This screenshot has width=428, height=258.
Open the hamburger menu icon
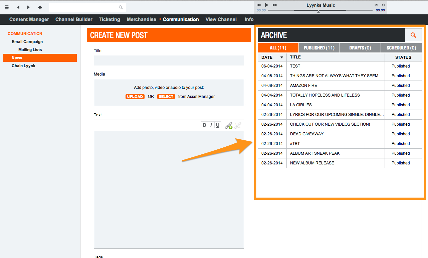7,7
